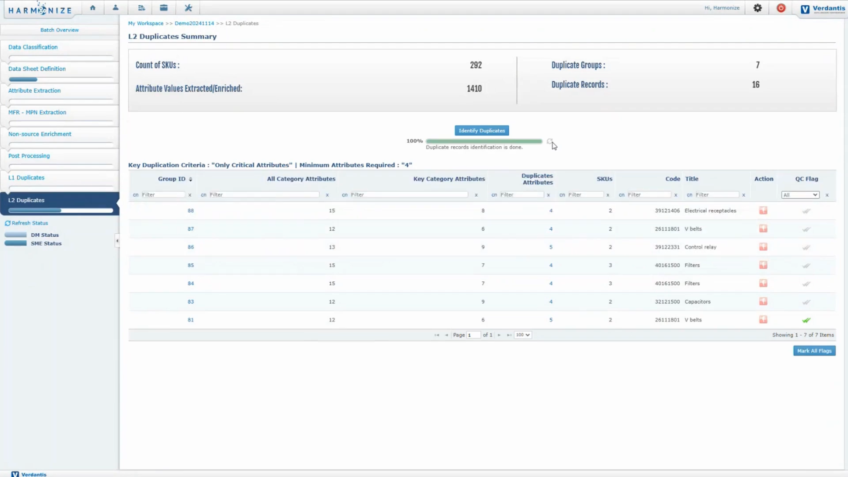This screenshot has width=848, height=477.
Task: Click the user profile icon in the toolbar
Action: [116, 8]
